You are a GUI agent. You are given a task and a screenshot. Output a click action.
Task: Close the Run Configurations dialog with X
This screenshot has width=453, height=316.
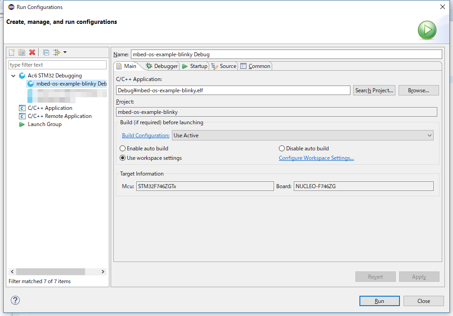(x=442, y=7)
